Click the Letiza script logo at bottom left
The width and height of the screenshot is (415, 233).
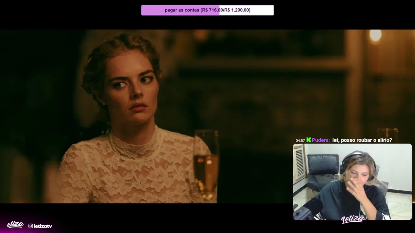16,225
